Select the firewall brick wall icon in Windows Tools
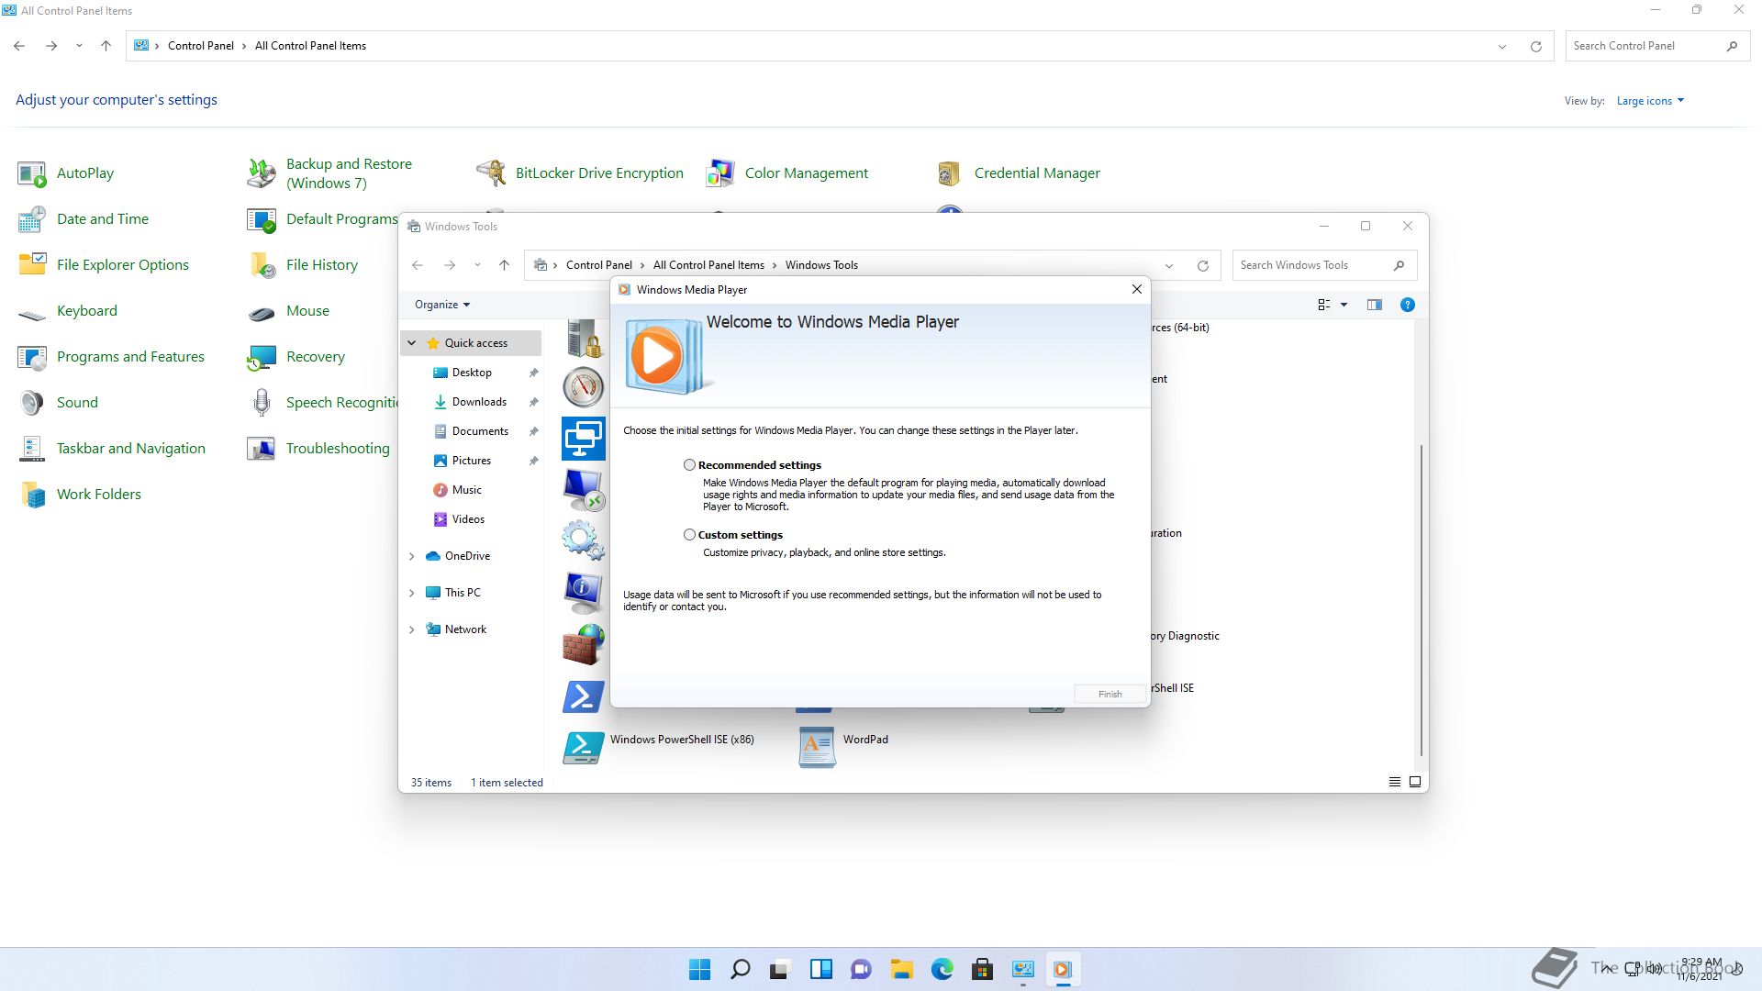Screen dimensions: 1762x991 (x=583, y=644)
